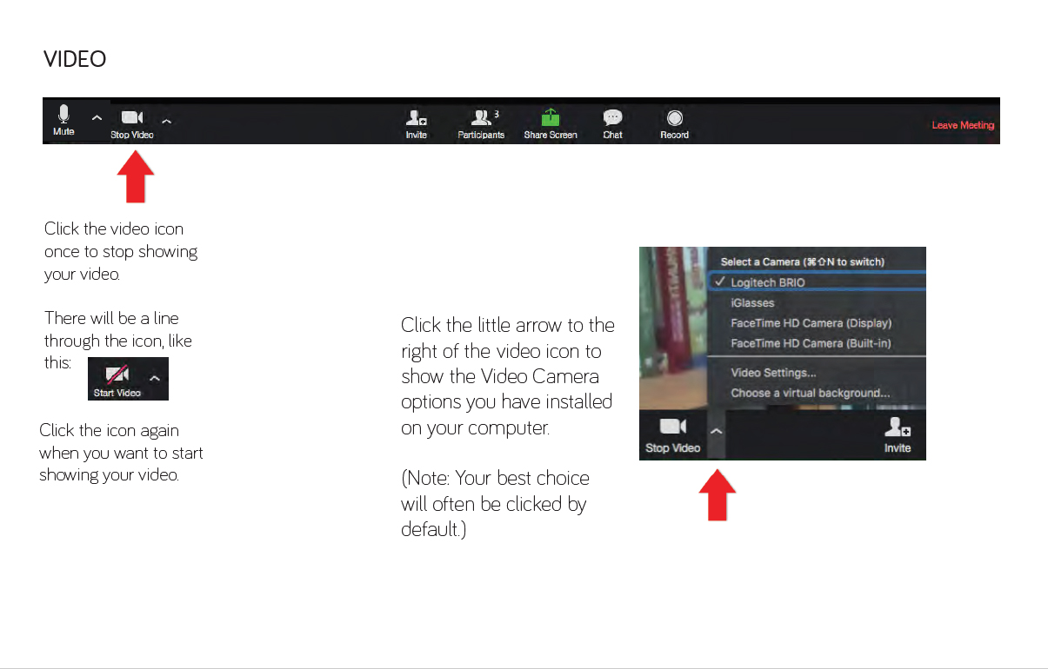Stop Video in the wide meeting toolbar
Image resolution: width=1048 pixels, height=669 pixels.
(132, 123)
